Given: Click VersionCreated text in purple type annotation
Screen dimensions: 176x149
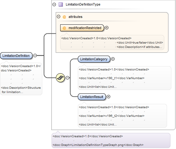Looking at the screenshot, I should click(88, 136).
